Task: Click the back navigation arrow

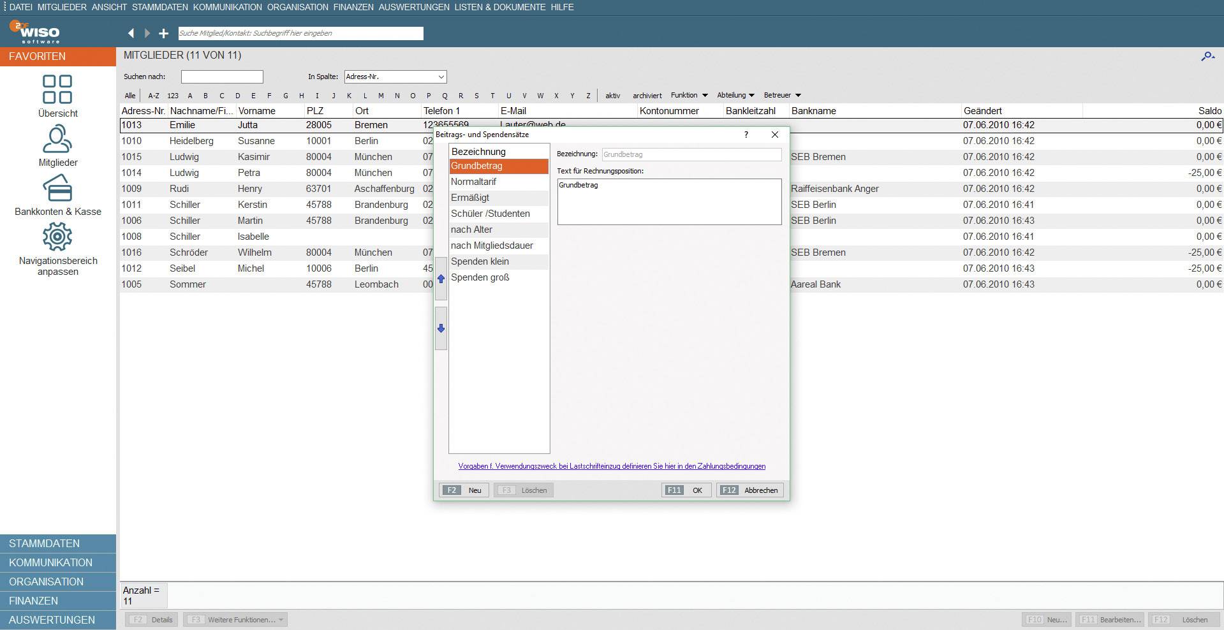Action: pos(131,33)
